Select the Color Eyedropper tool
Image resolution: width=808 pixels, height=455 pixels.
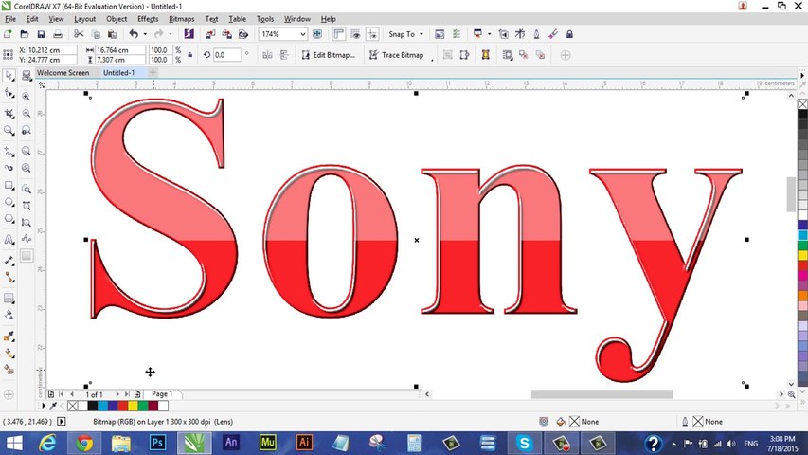tap(9, 337)
